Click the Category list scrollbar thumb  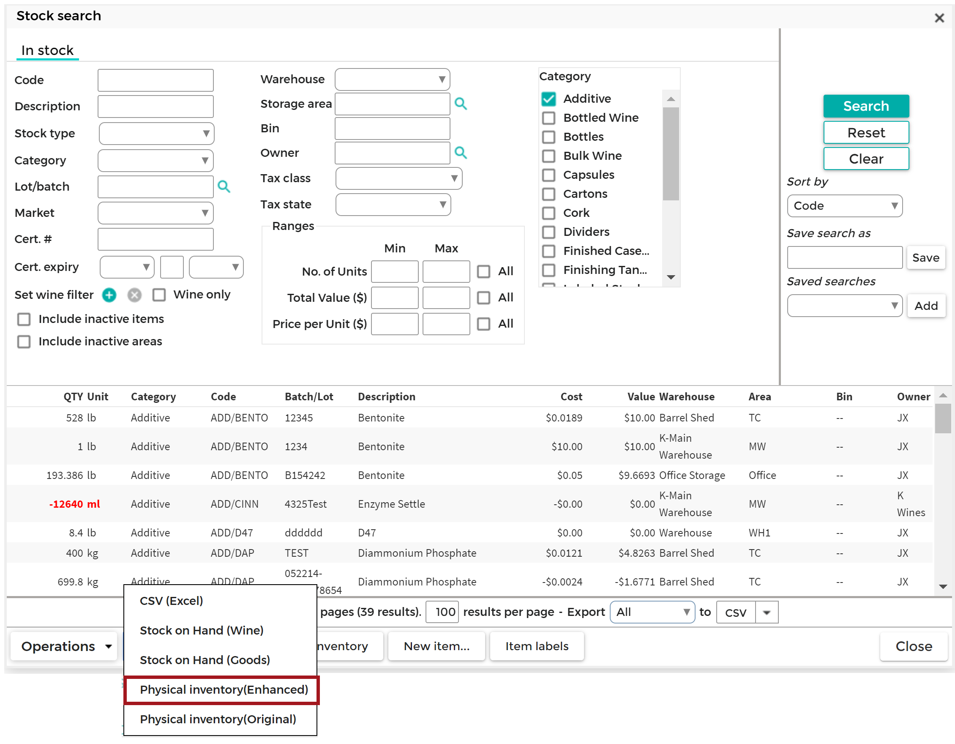point(671,153)
